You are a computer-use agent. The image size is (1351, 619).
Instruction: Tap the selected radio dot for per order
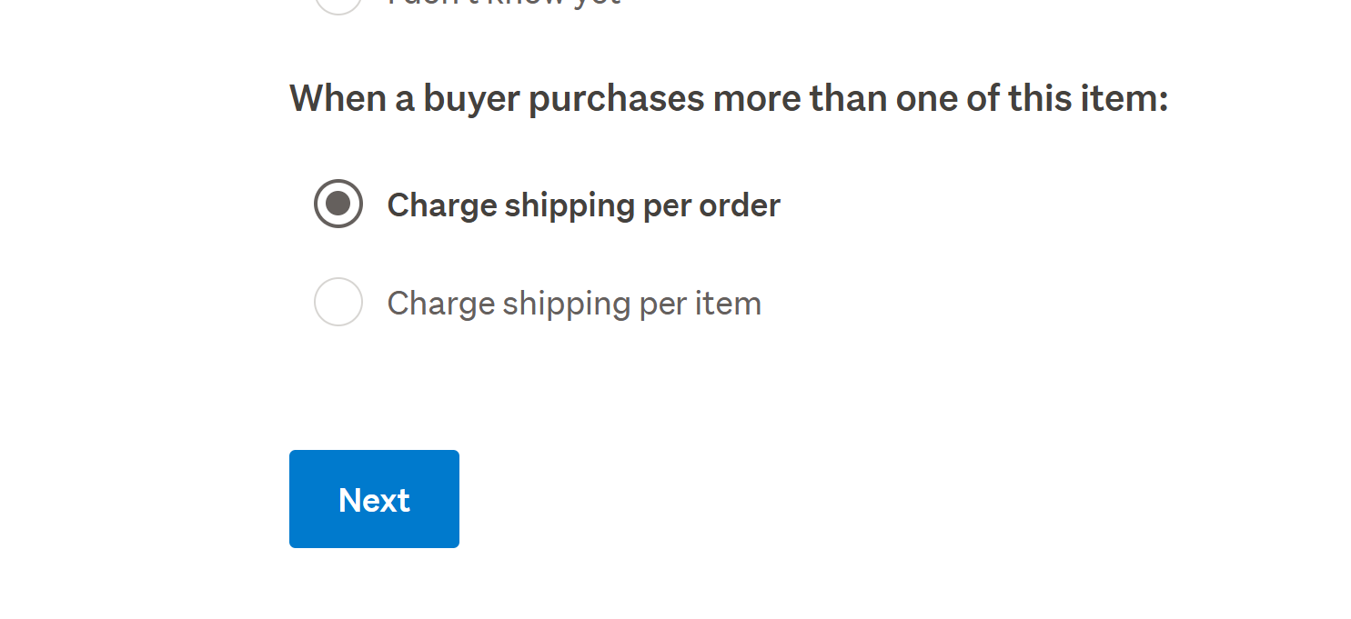pyautogui.click(x=338, y=204)
